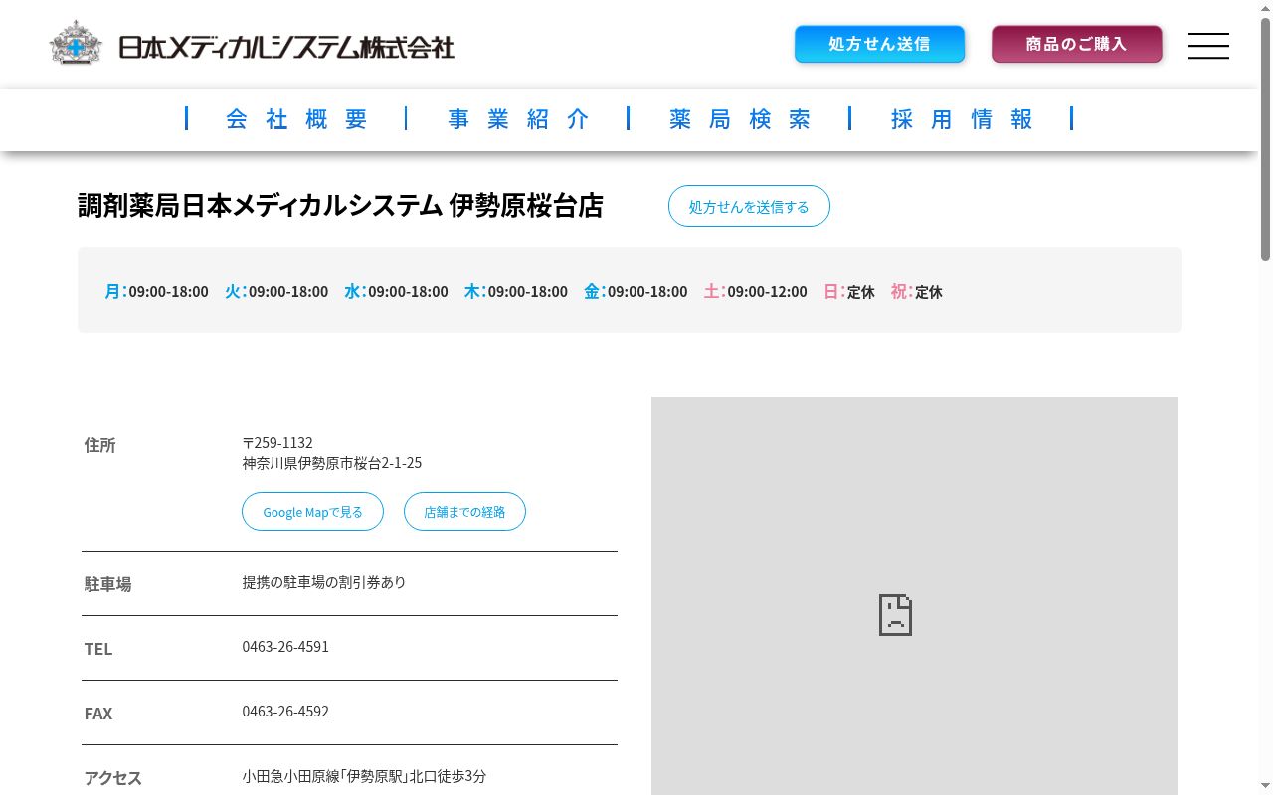Click parking text 提携の駐車場の割引券あり

point(324,582)
